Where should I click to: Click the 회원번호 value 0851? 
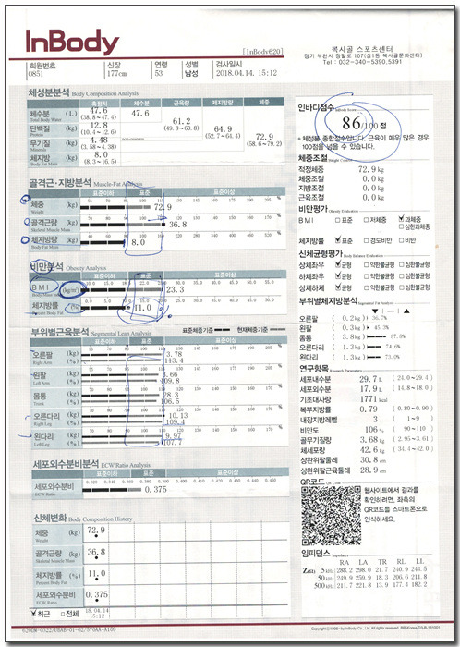point(35,74)
